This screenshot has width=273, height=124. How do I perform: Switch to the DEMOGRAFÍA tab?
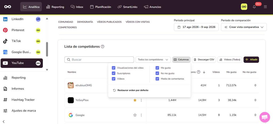point(85,22)
